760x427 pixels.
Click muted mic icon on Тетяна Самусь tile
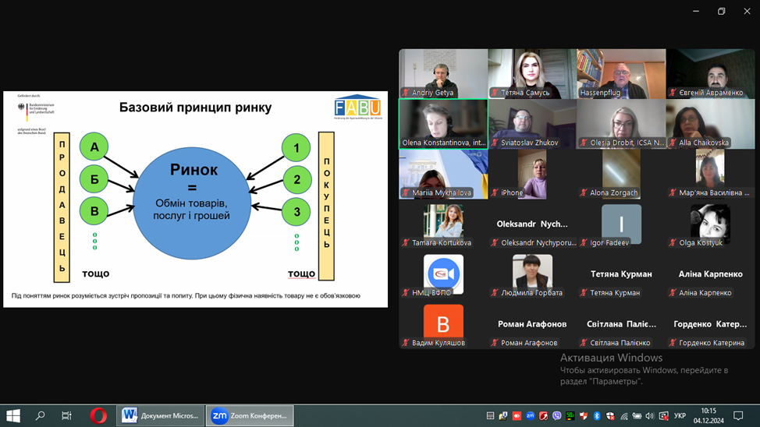[x=494, y=93]
